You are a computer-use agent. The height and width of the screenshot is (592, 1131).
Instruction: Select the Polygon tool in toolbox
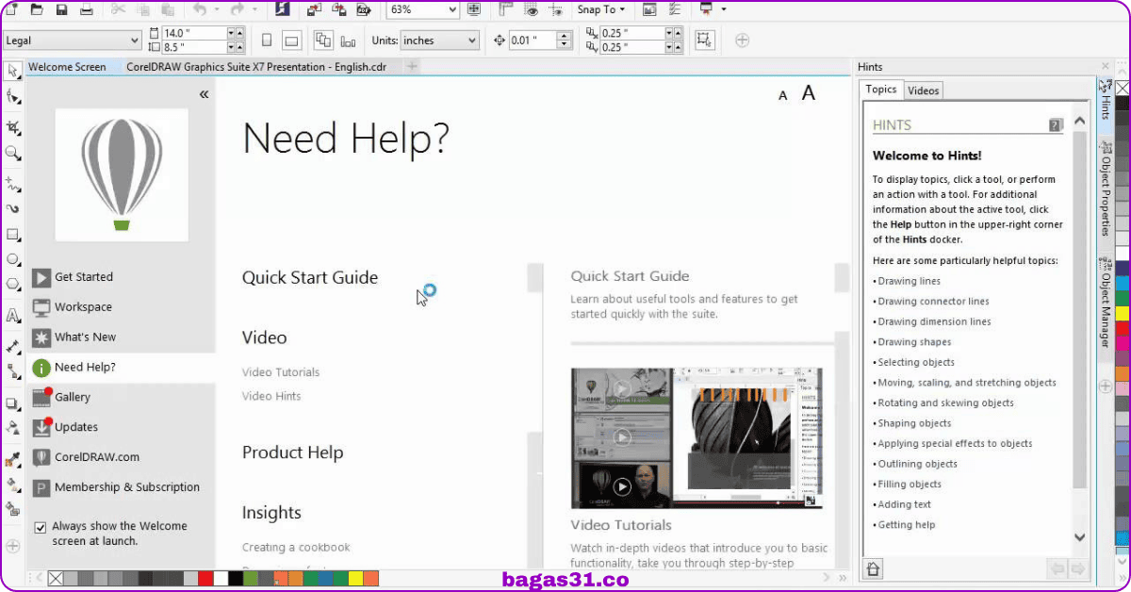point(12,284)
